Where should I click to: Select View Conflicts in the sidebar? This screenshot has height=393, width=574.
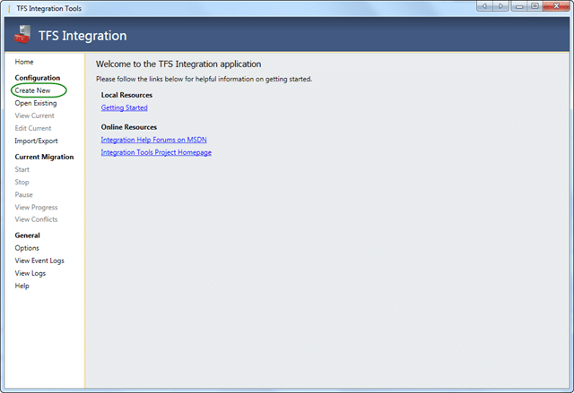coord(36,219)
